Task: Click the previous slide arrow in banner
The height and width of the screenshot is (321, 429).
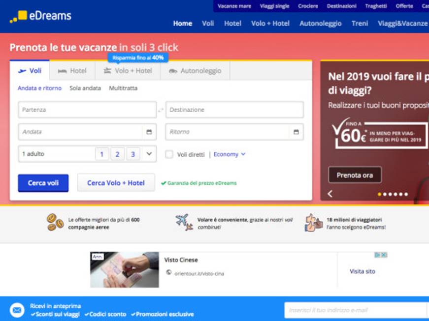Action: click(x=330, y=194)
